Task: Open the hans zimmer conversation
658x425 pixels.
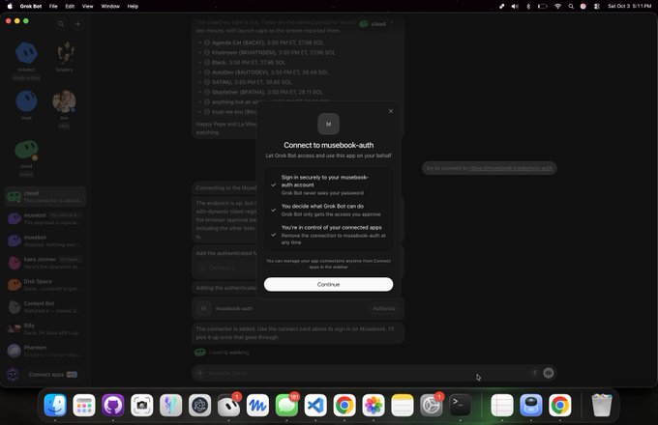Action: (45, 263)
